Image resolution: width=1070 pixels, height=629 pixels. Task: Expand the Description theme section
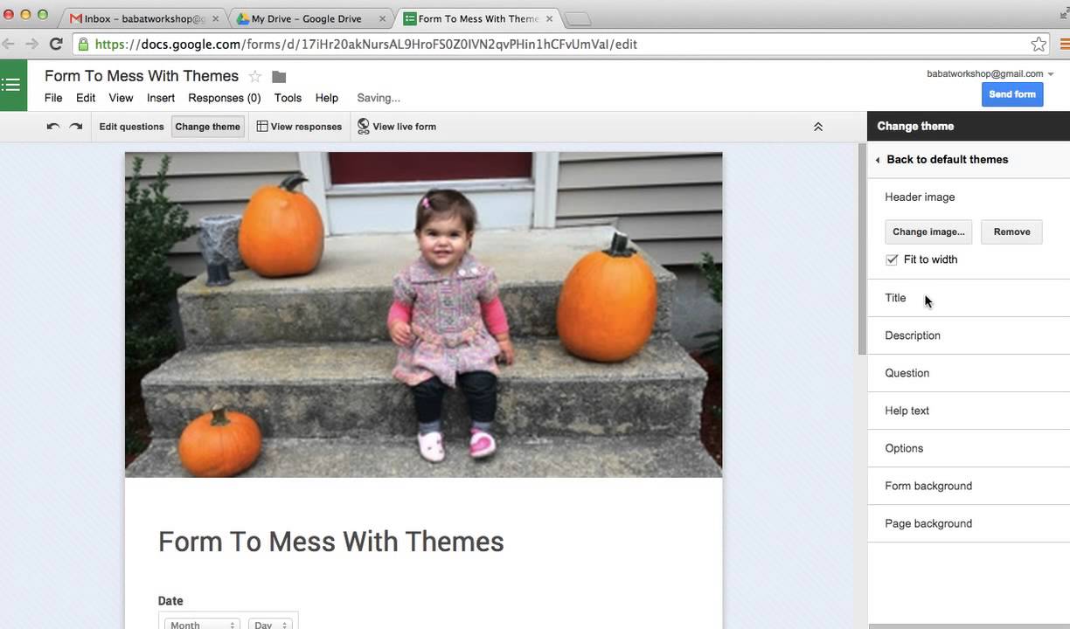point(969,335)
